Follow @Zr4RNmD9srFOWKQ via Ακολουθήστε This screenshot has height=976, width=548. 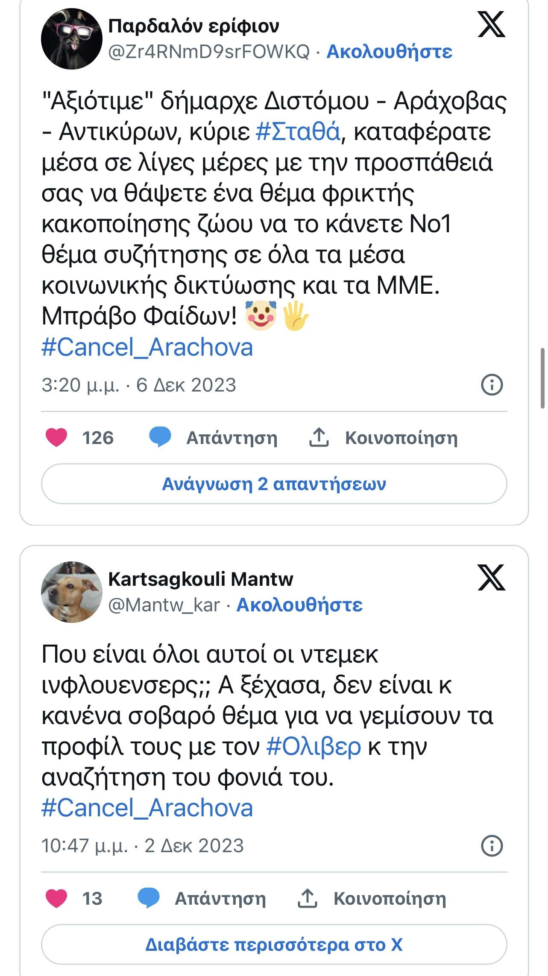click(389, 52)
